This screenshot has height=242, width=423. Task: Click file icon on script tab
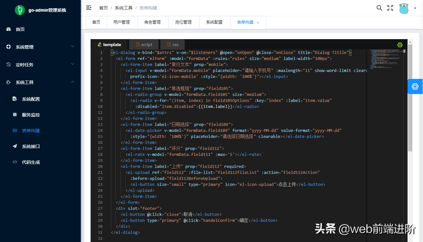(x=138, y=44)
